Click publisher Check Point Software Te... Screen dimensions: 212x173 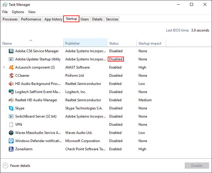(85, 149)
